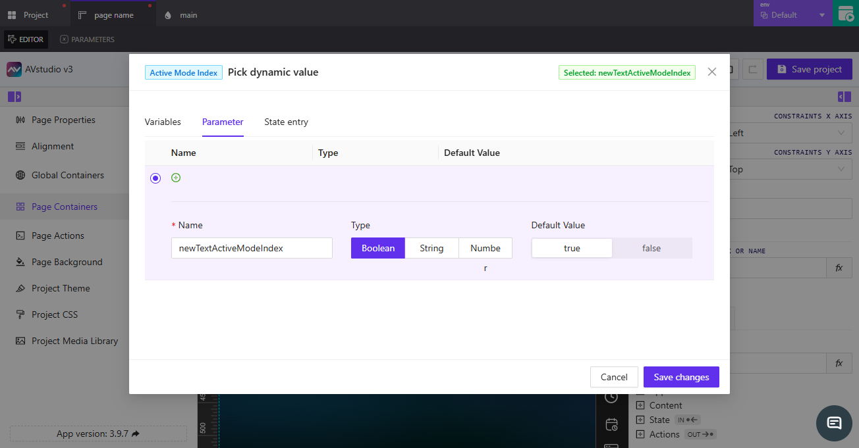
Task: Click the redo arrow beside Save project
Action: pos(753,69)
